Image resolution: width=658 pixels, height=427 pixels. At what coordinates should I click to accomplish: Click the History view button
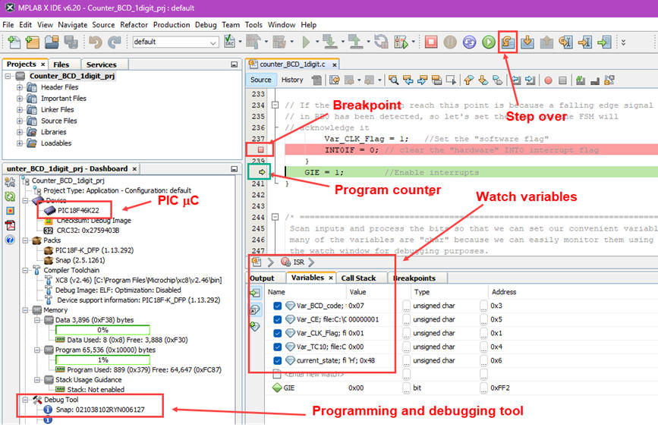click(x=292, y=80)
